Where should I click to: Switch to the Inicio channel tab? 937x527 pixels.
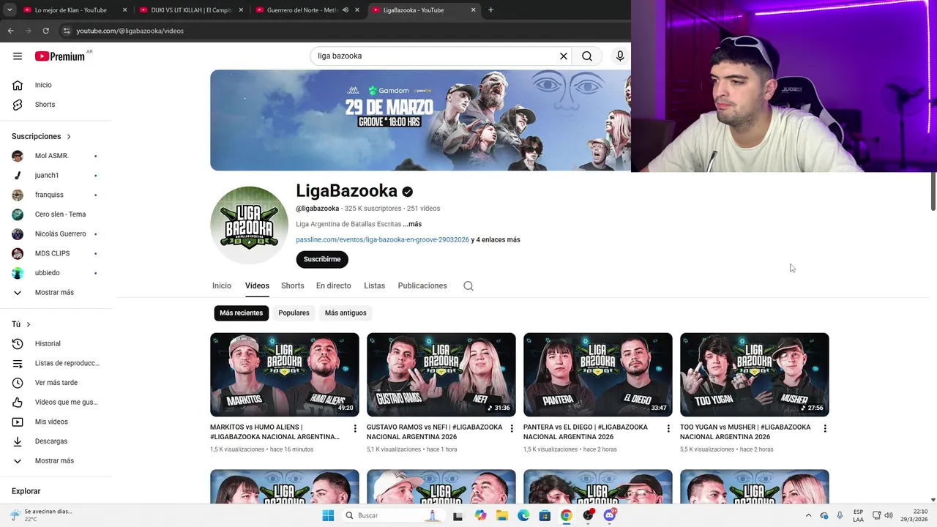[222, 285]
